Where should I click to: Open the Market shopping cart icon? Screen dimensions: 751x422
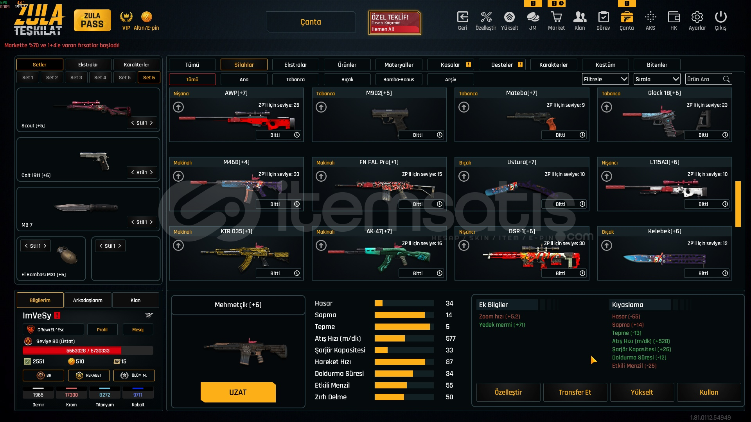[556, 18]
